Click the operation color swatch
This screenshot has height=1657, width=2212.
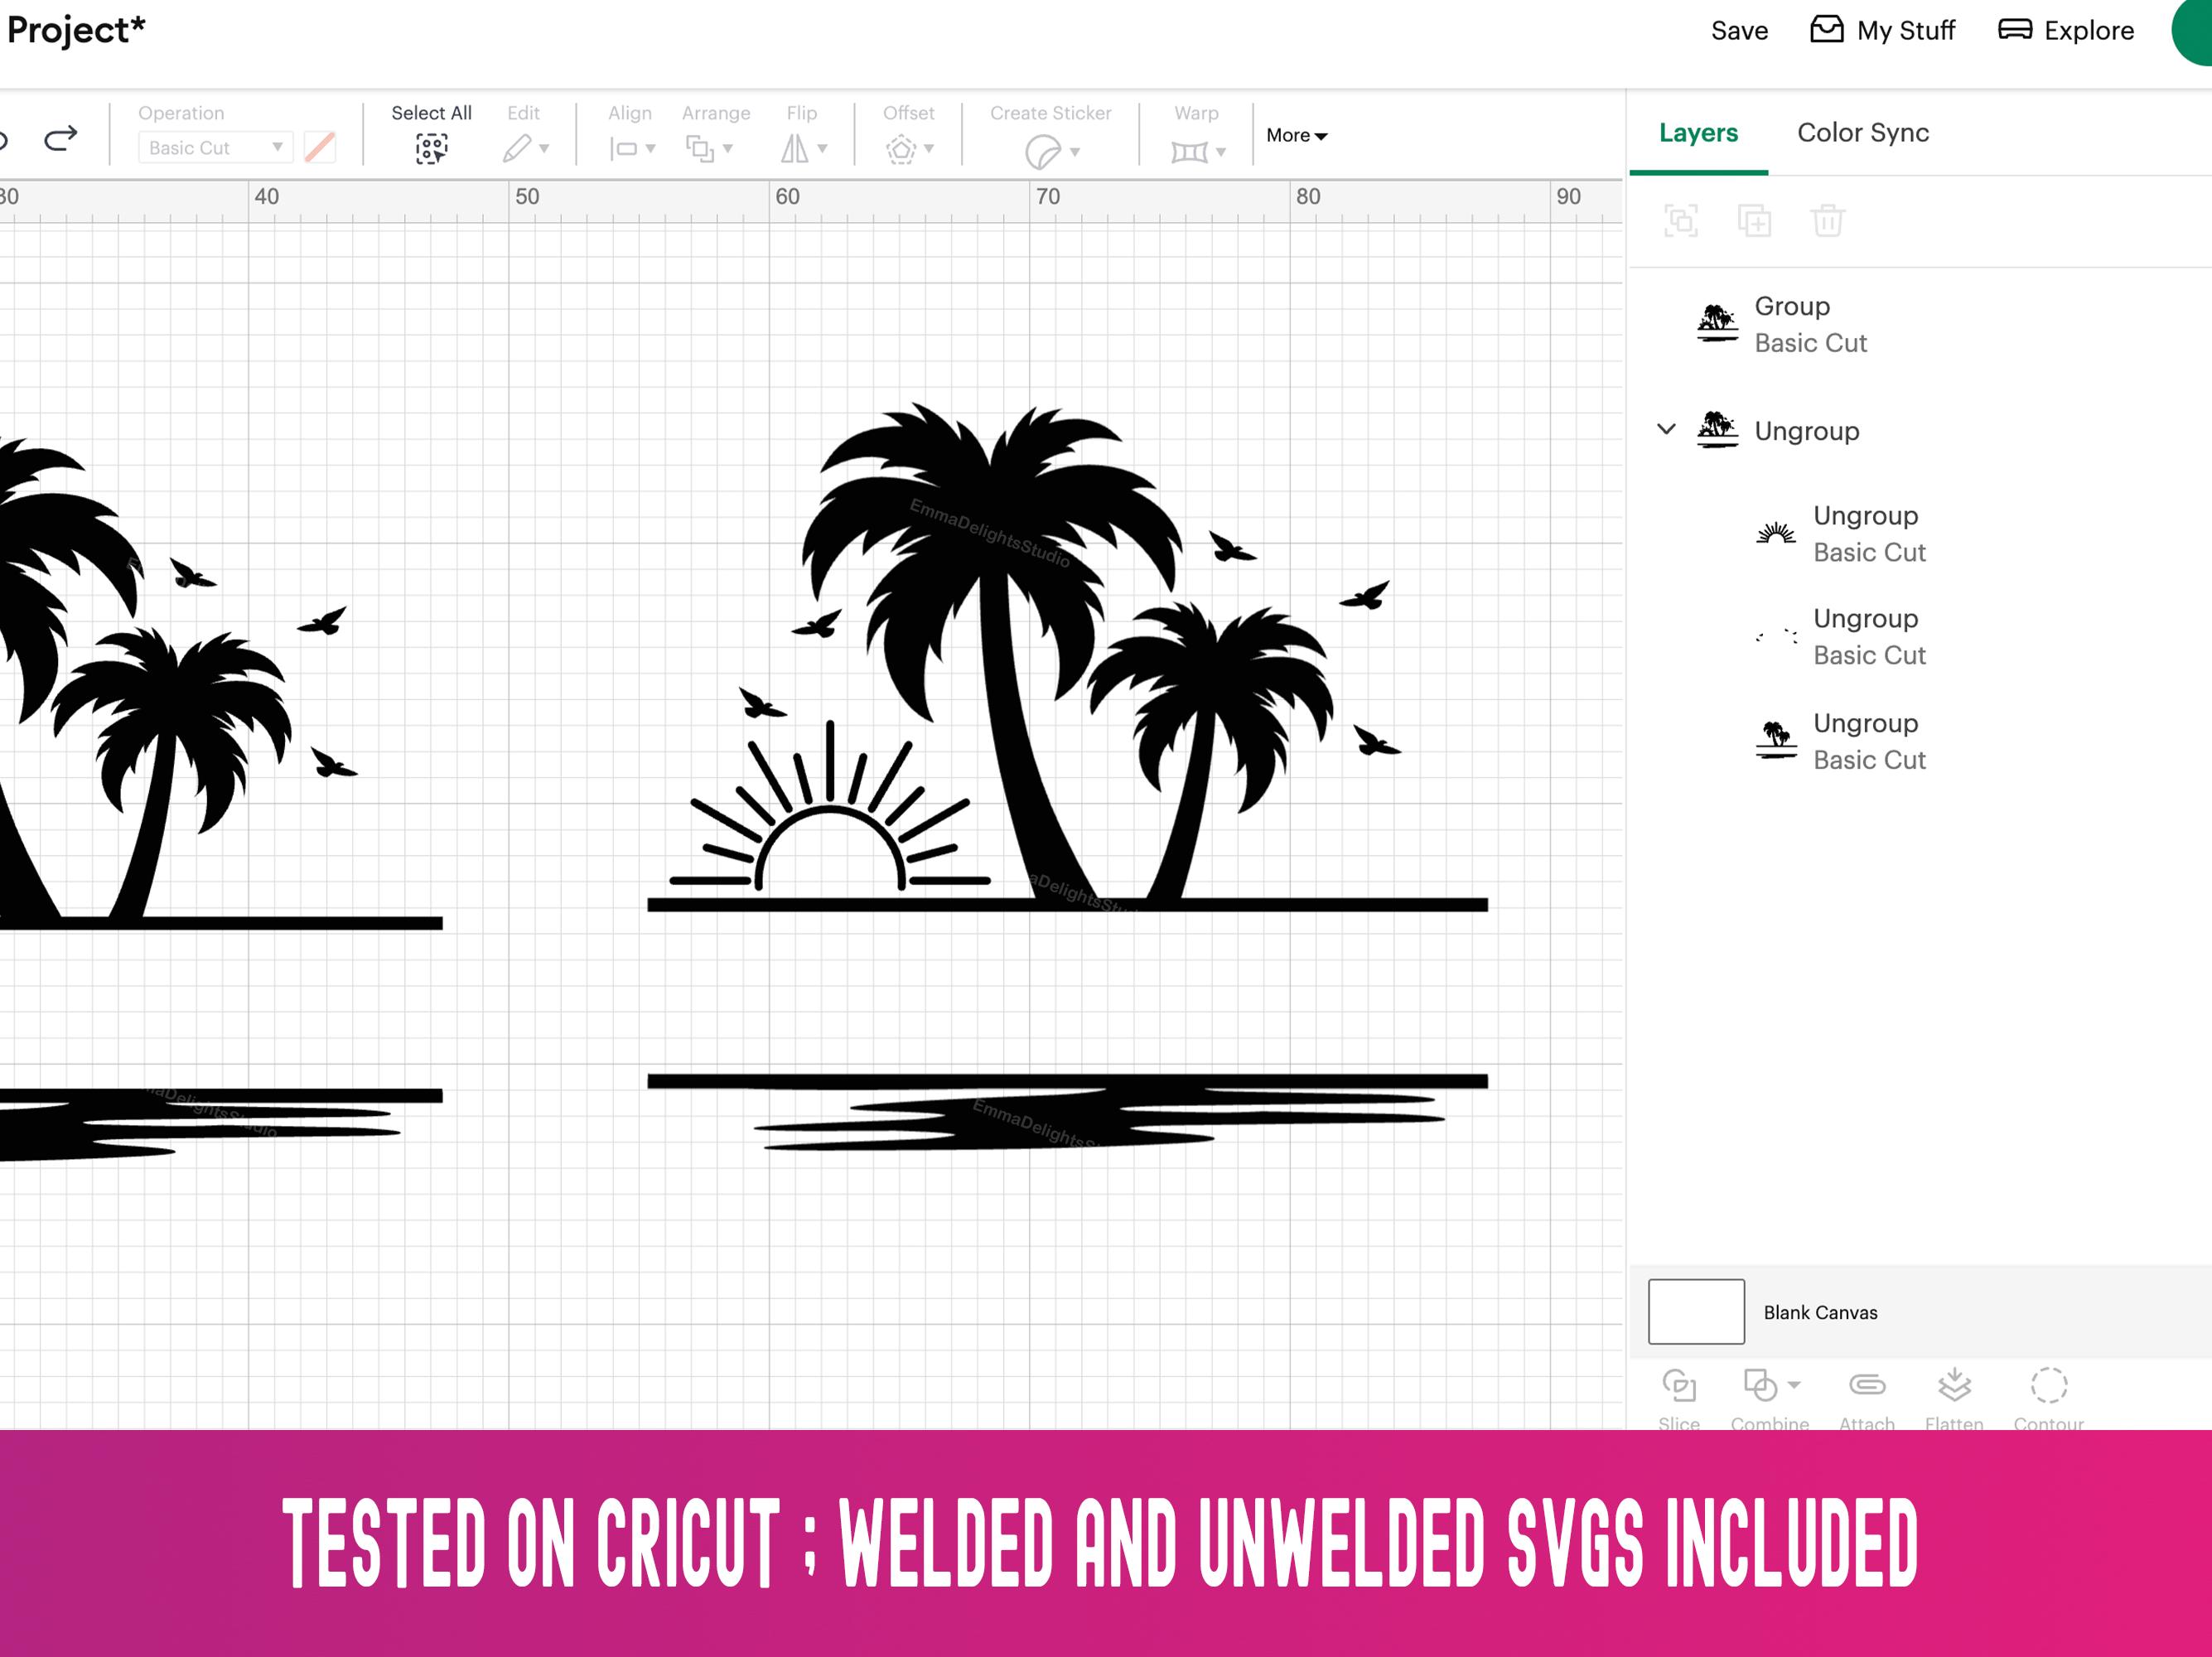point(320,148)
